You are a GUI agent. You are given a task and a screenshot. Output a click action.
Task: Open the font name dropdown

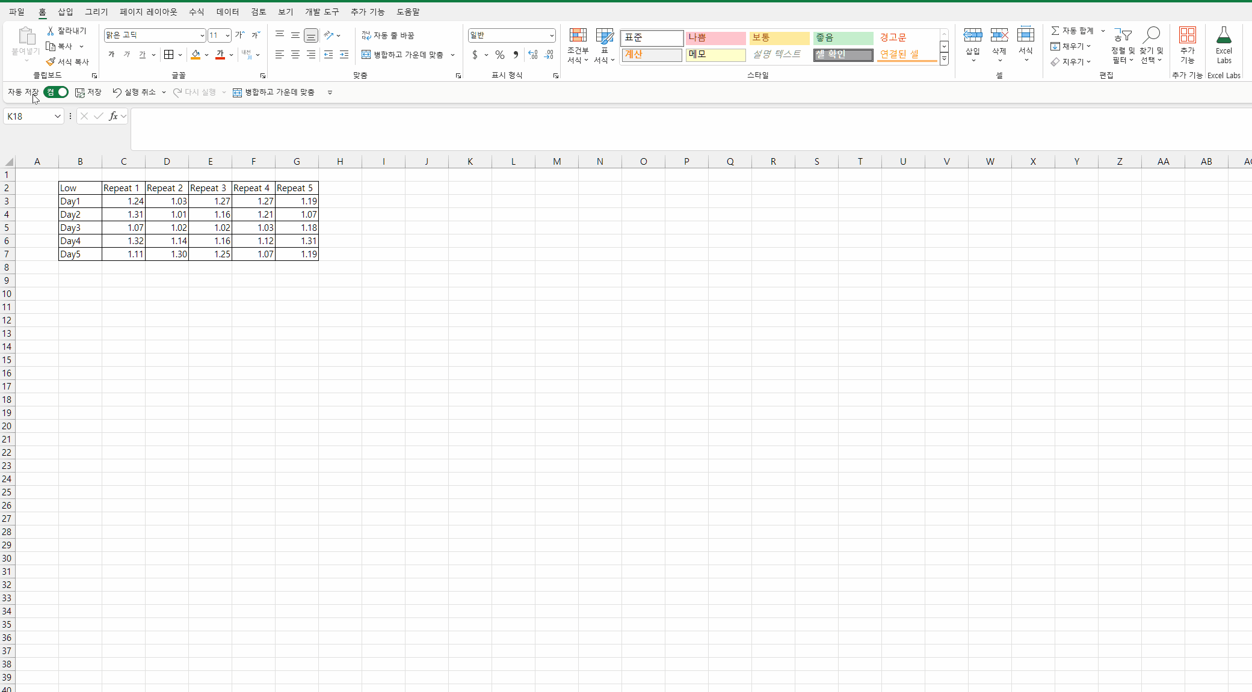tap(202, 35)
